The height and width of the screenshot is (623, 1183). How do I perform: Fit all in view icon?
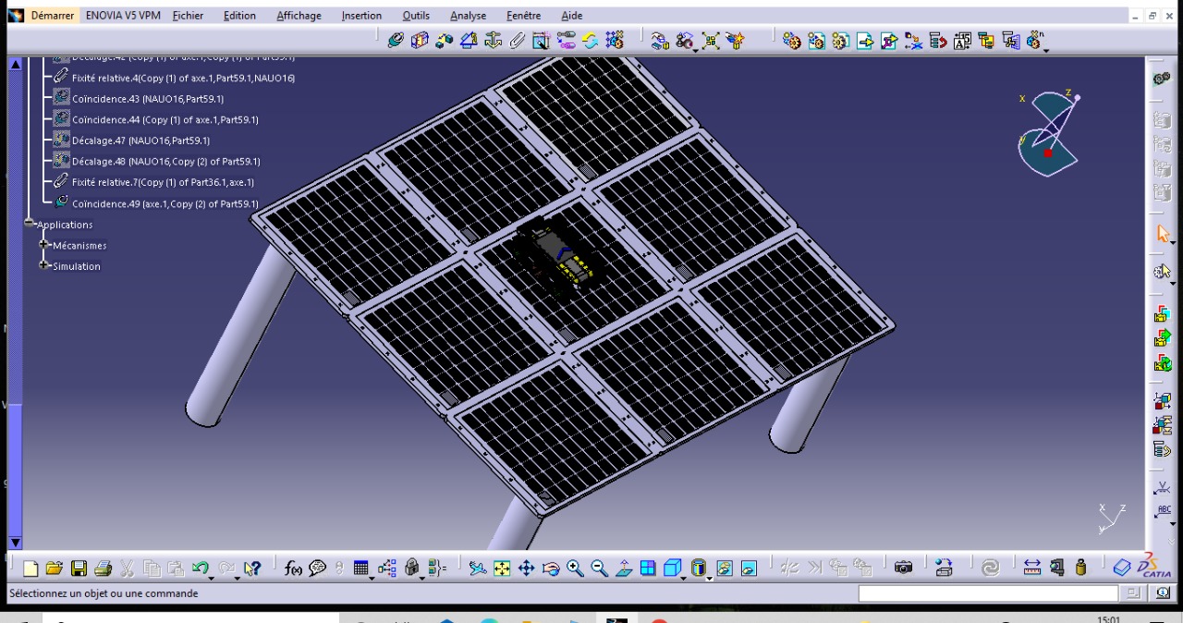501,568
